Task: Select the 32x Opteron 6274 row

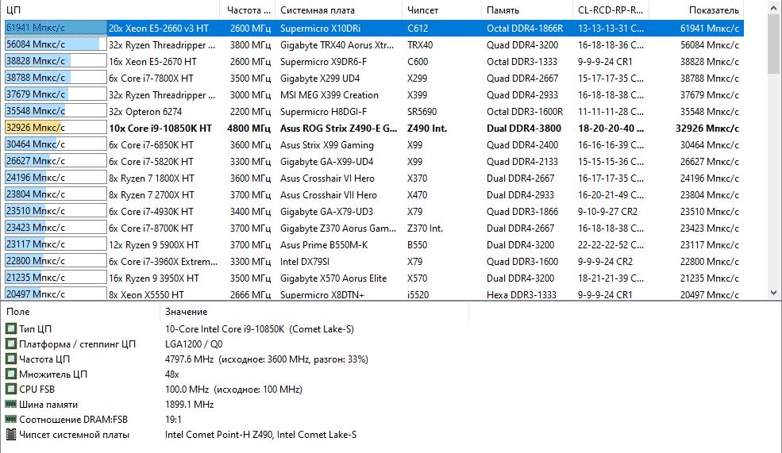Action: click(374, 112)
